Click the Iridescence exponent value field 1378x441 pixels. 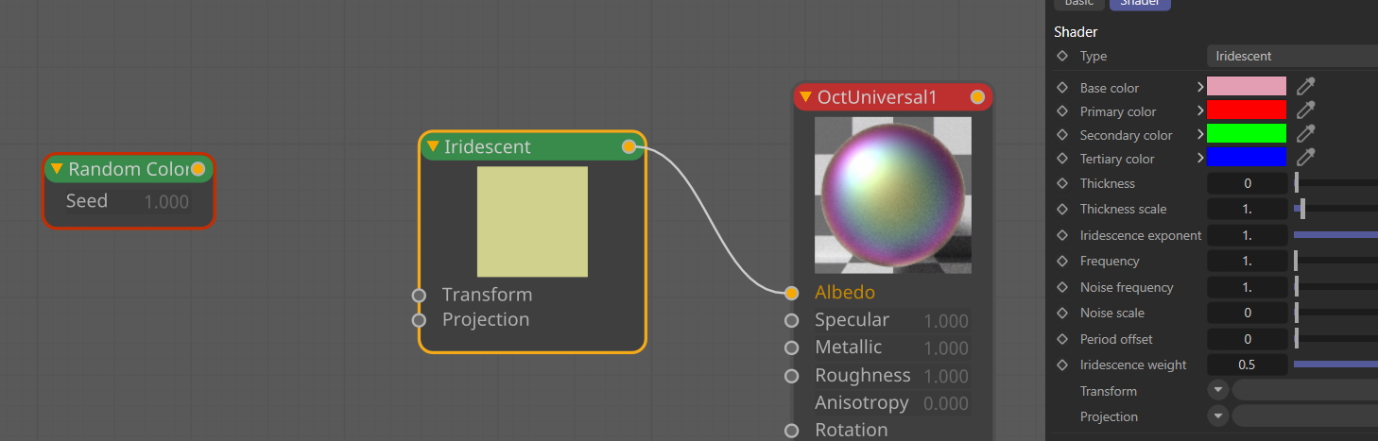point(1247,235)
